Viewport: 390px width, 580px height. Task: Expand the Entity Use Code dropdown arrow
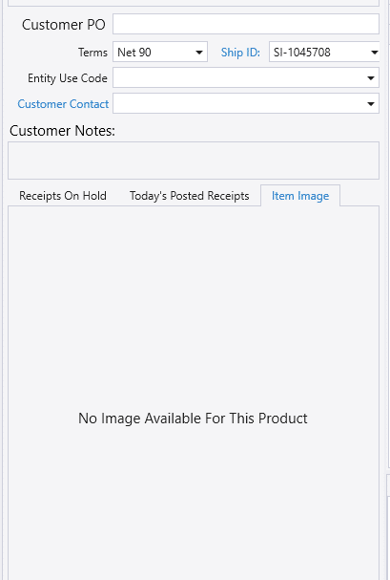(371, 77)
